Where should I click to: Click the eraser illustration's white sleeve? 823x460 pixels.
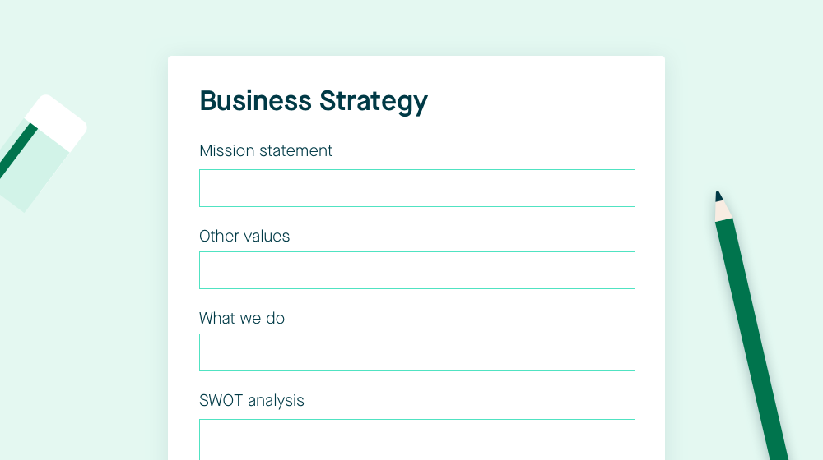[56, 122]
